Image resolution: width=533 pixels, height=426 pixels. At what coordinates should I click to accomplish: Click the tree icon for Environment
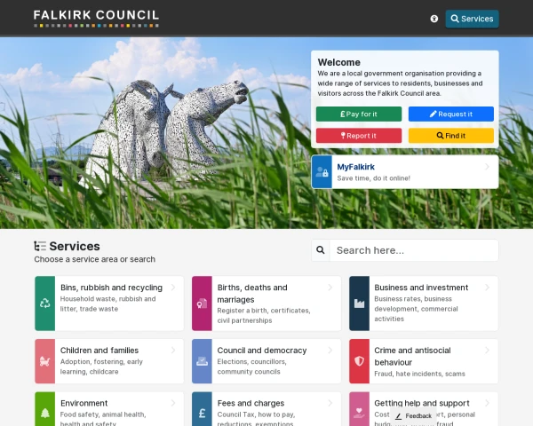click(x=45, y=413)
